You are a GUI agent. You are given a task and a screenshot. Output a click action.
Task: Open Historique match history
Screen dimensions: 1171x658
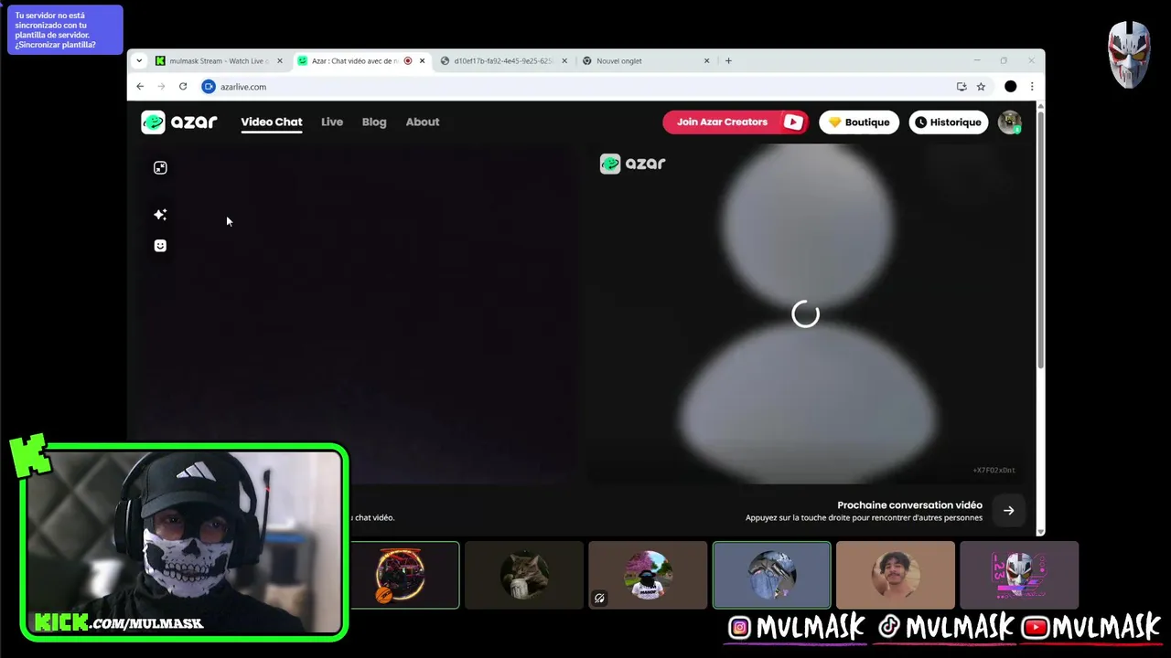(x=949, y=122)
